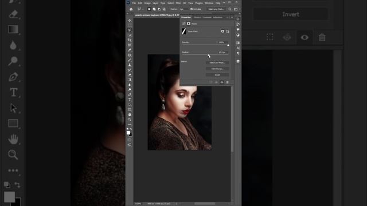Open the Filter menu

178,3
